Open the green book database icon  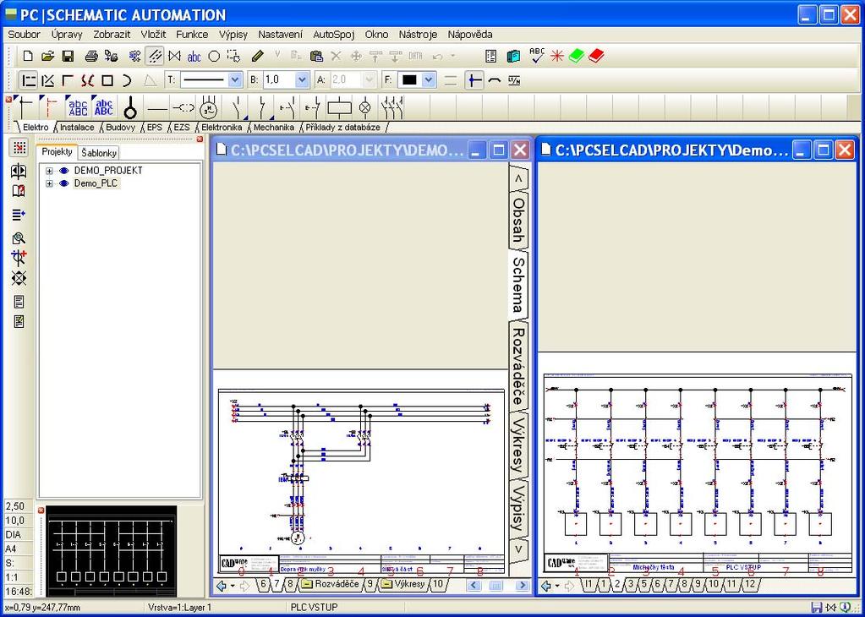coord(577,57)
